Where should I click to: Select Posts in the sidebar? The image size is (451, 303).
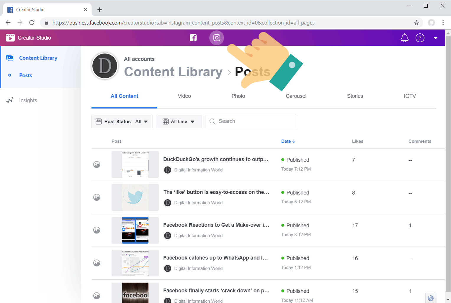26,75
